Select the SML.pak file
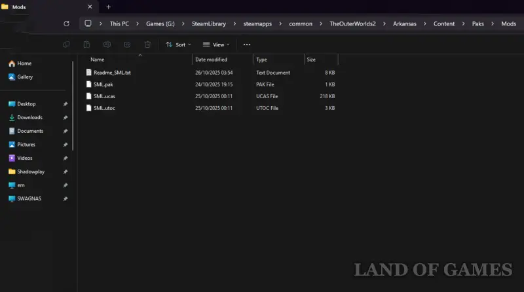The image size is (524, 292). point(103,84)
